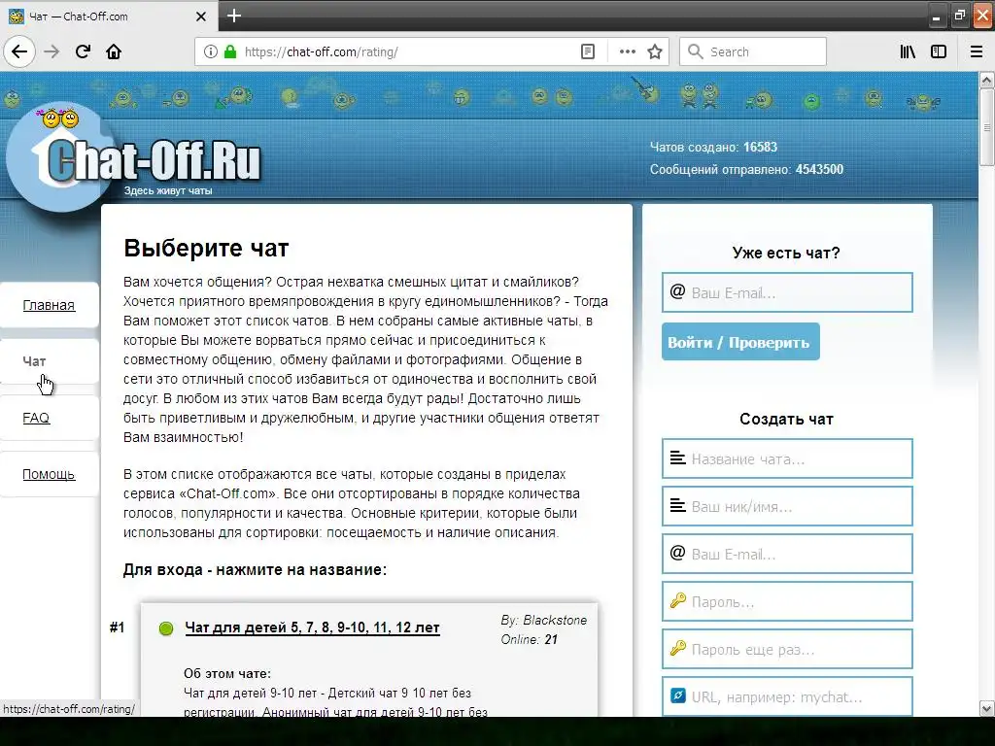Toggle reader view icon in address bar
Viewport: 995px width, 746px height.
(588, 51)
